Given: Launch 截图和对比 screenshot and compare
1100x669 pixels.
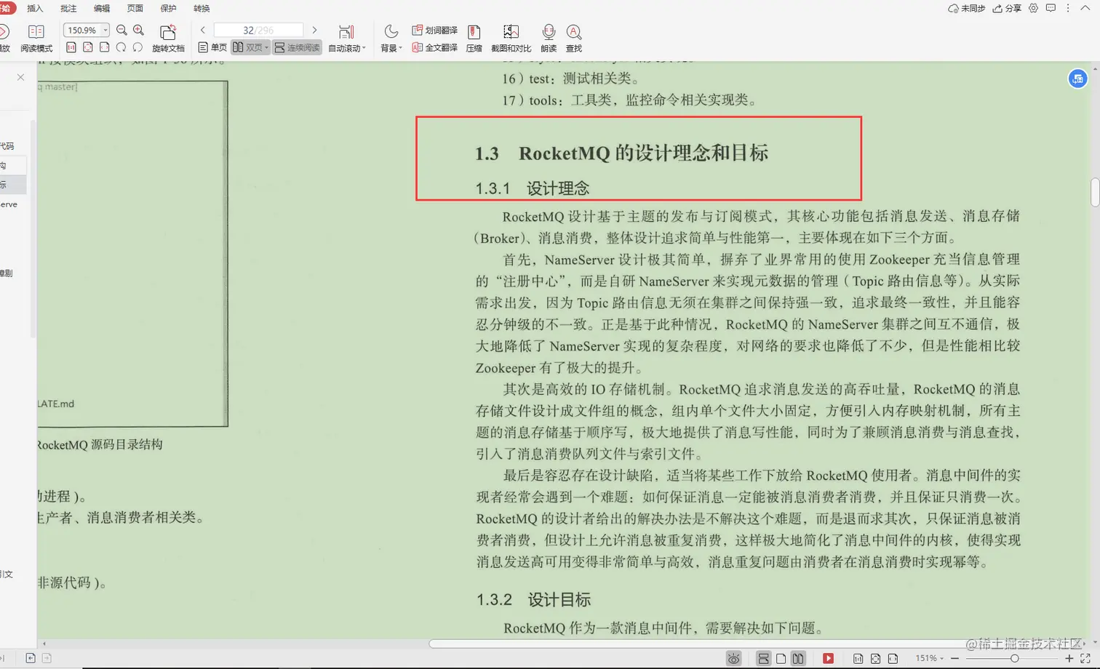Looking at the screenshot, I should (510, 38).
